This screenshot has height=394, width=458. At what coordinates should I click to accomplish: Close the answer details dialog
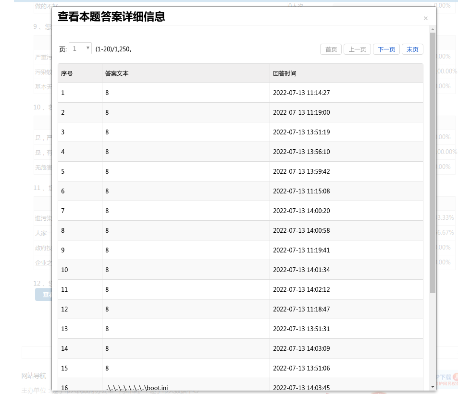(x=425, y=18)
